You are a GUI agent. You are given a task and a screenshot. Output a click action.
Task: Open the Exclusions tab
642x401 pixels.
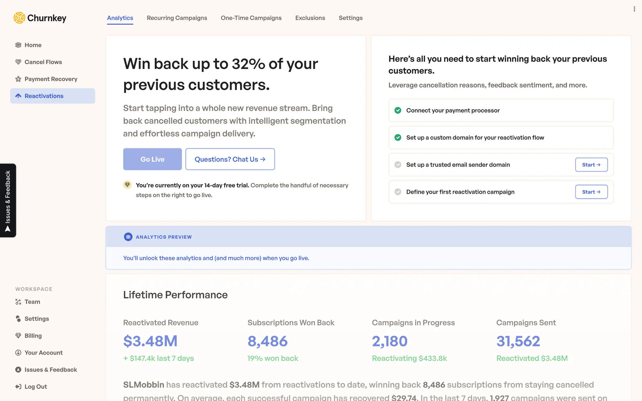click(x=310, y=18)
